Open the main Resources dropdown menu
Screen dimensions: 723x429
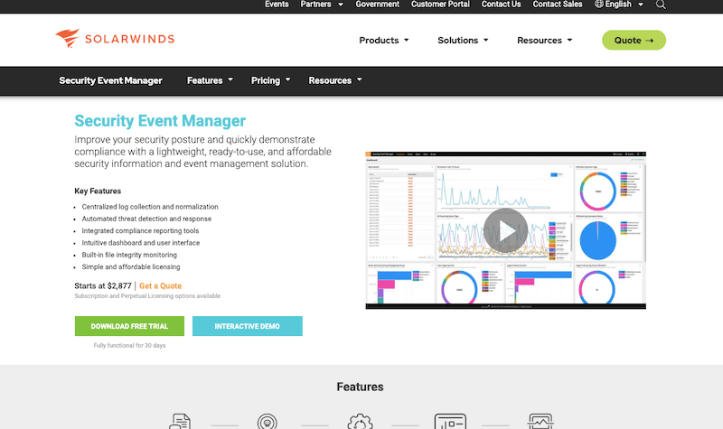[x=545, y=40]
